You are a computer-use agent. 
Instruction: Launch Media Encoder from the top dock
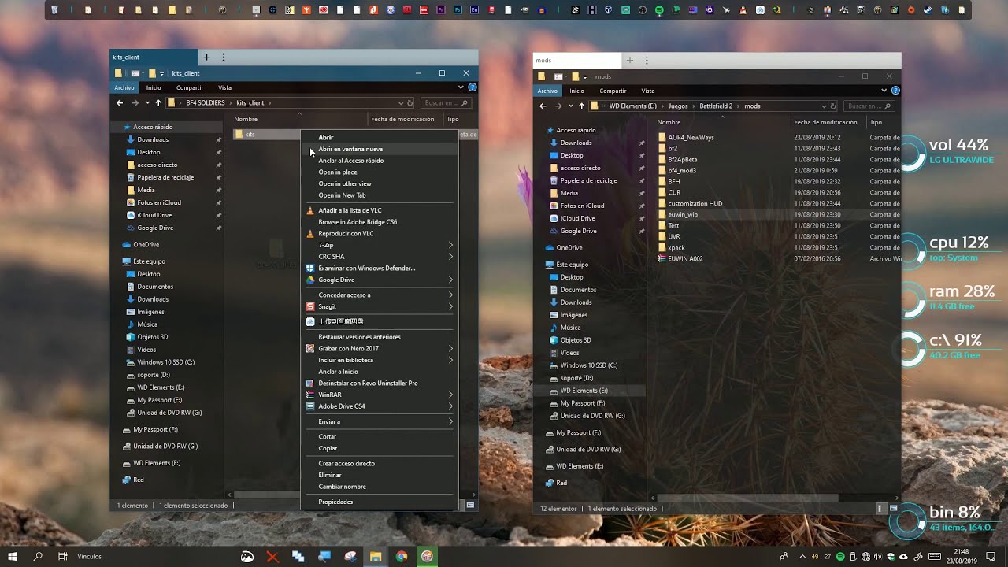(474, 9)
